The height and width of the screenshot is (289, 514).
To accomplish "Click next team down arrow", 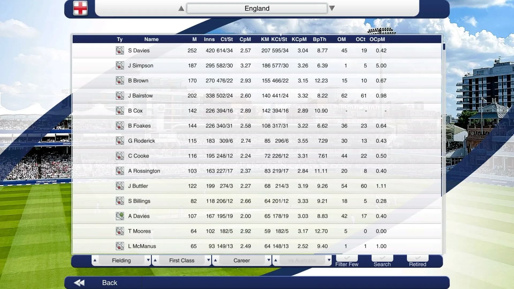I will (332, 8).
